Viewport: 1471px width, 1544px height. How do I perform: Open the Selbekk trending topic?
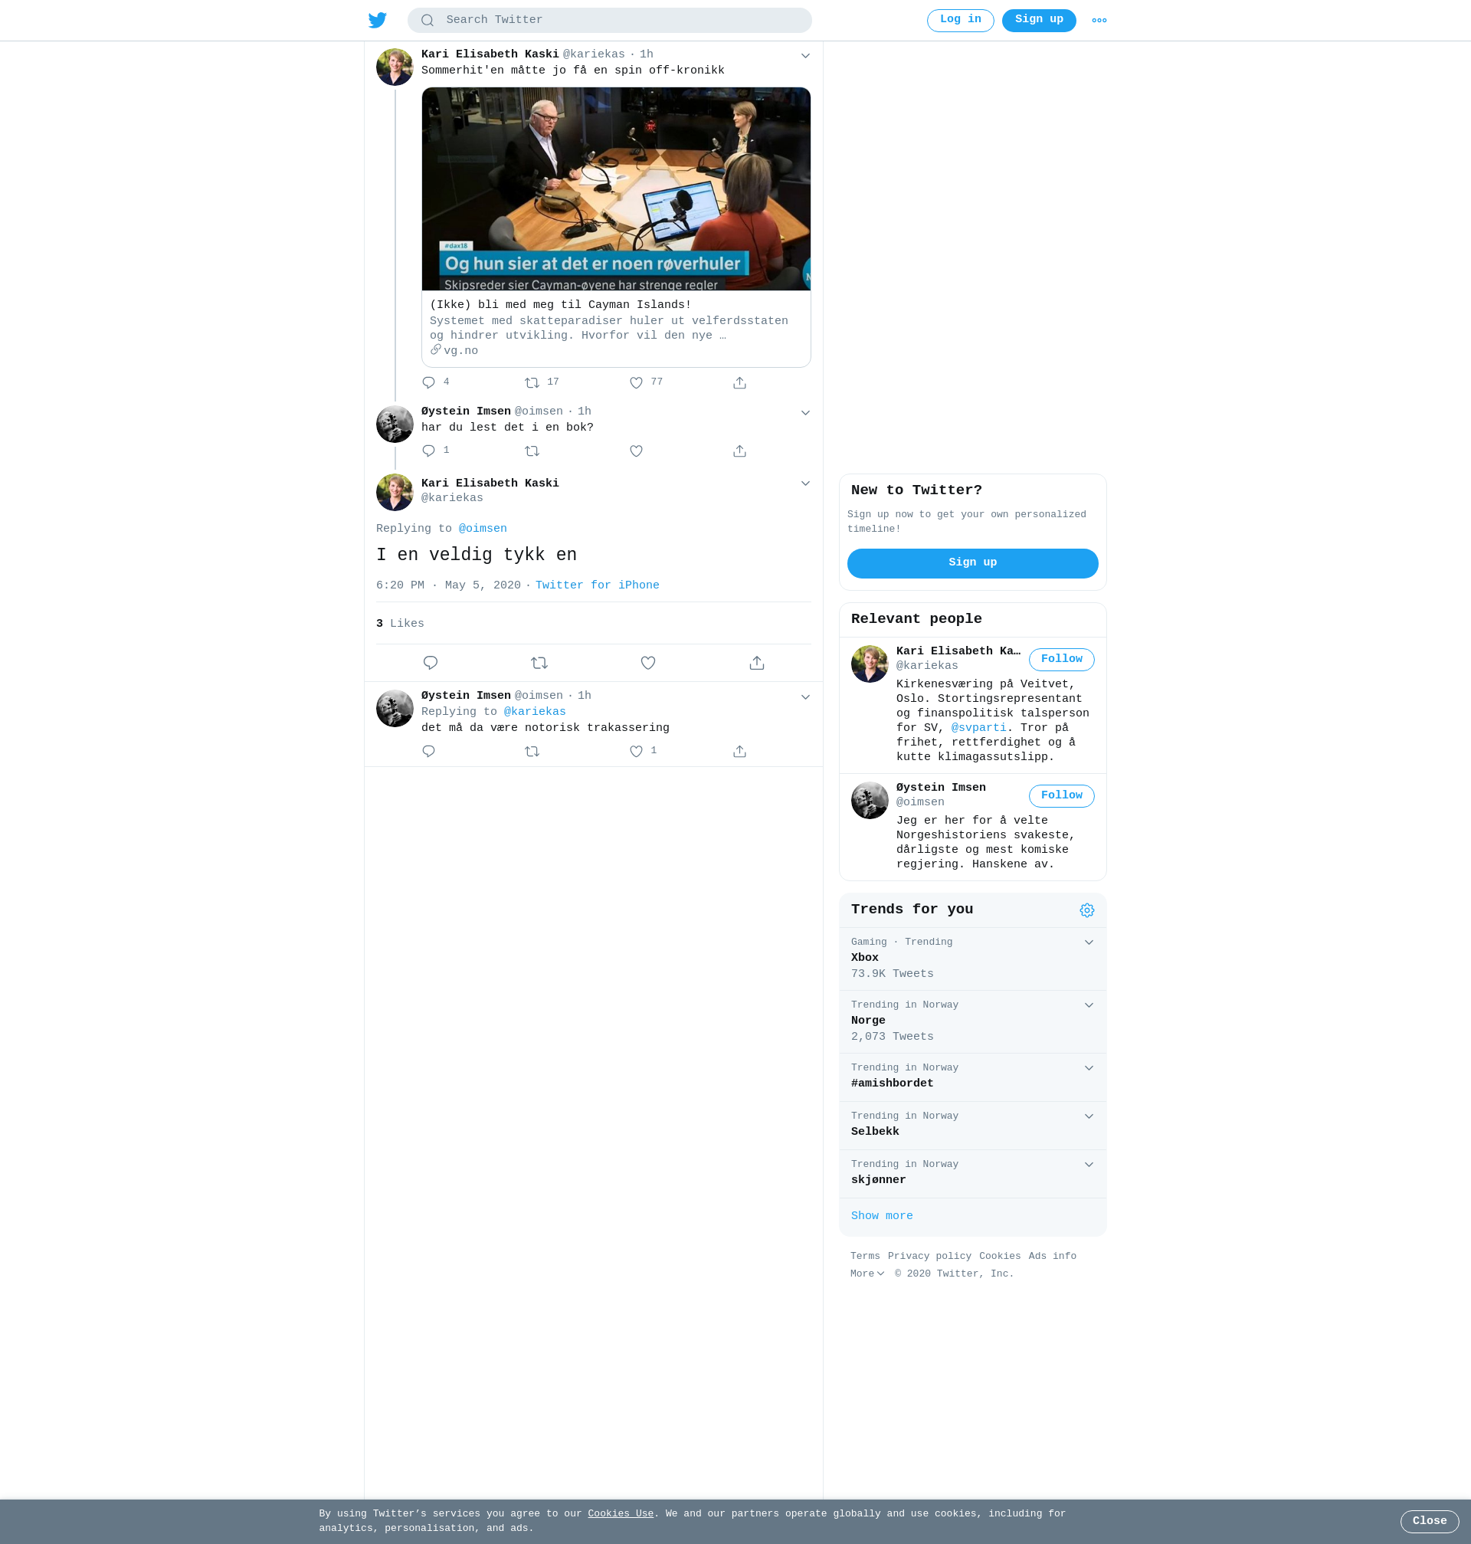point(874,1132)
